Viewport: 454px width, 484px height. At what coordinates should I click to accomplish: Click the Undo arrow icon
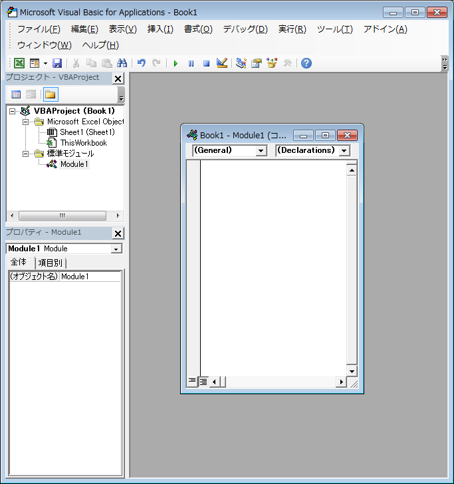(x=142, y=63)
